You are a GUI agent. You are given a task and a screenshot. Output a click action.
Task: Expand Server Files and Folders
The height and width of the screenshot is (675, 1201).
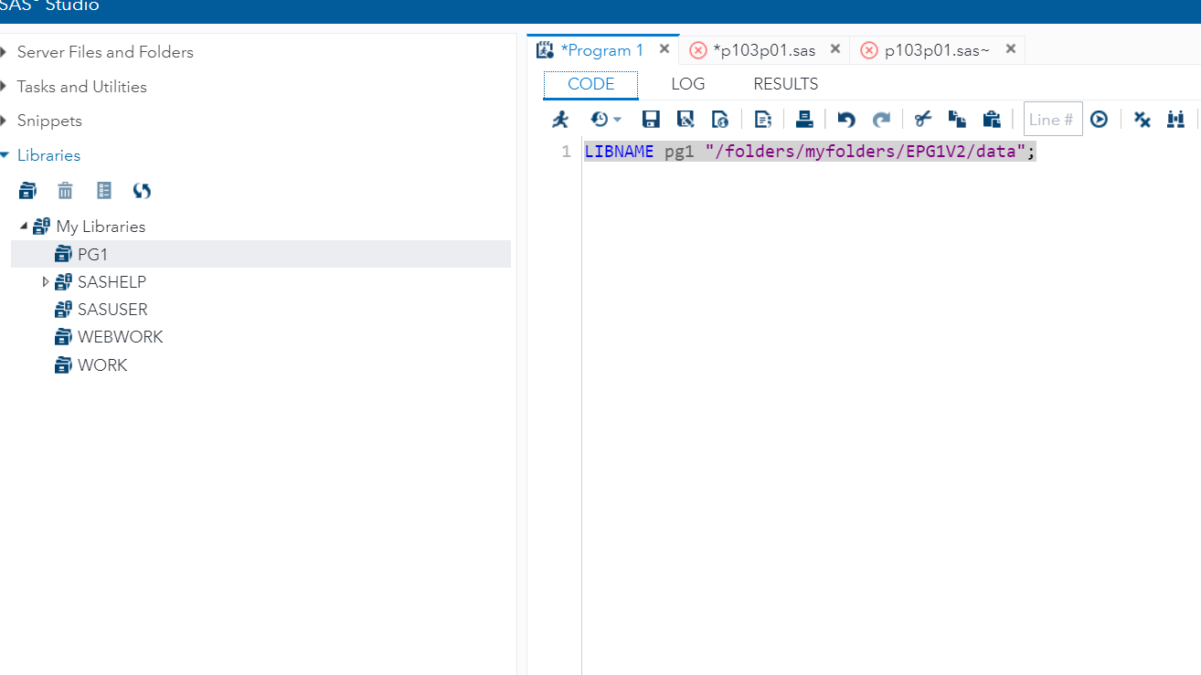coord(7,52)
